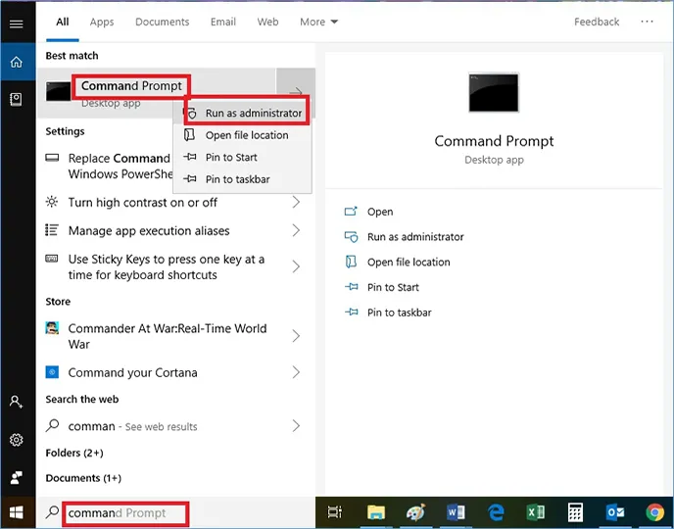Screen dimensions: 674x529
Task: Click the web search magnifier beside comman
Action: (53, 425)
